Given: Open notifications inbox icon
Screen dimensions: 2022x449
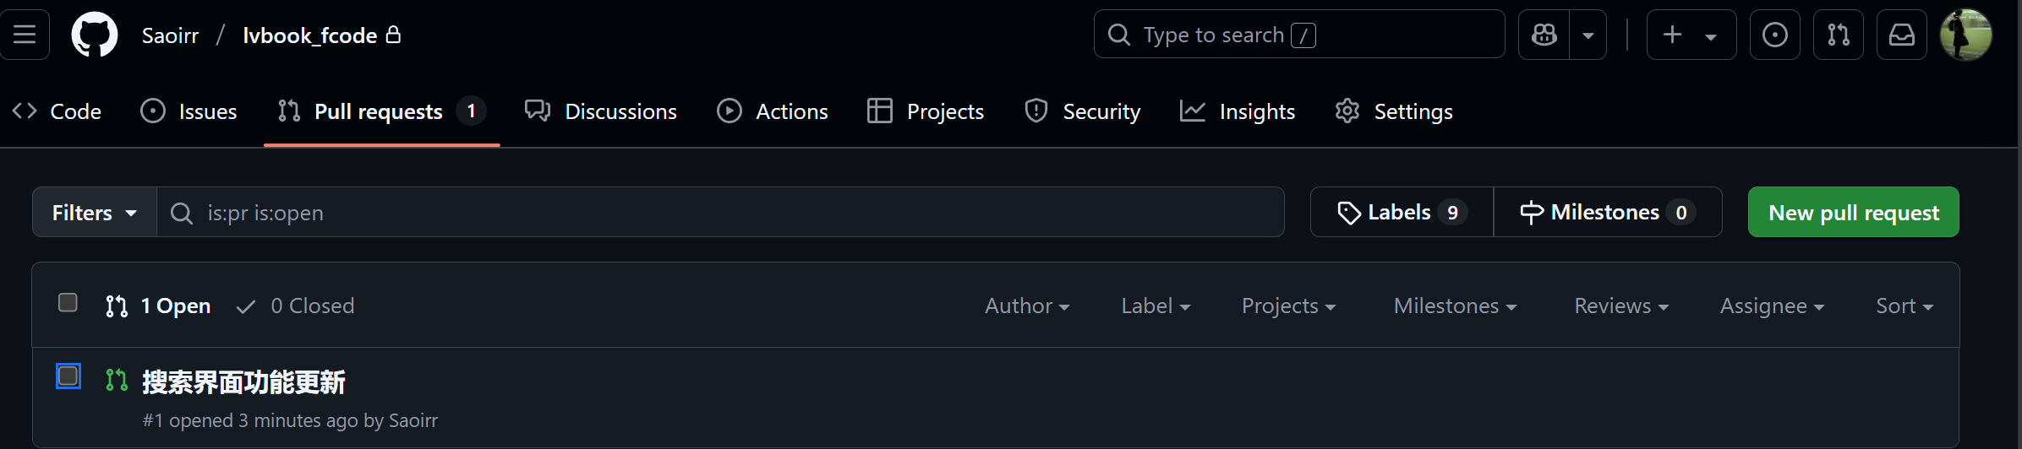Looking at the screenshot, I should 1902,35.
